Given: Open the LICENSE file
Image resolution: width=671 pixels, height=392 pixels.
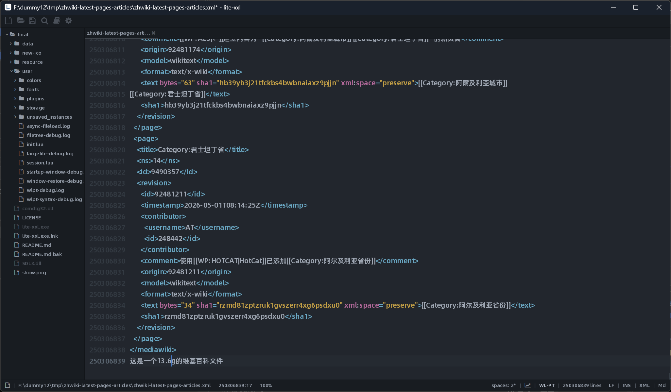Looking at the screenshot, I should pyautogui.click(x=31, y=217).
